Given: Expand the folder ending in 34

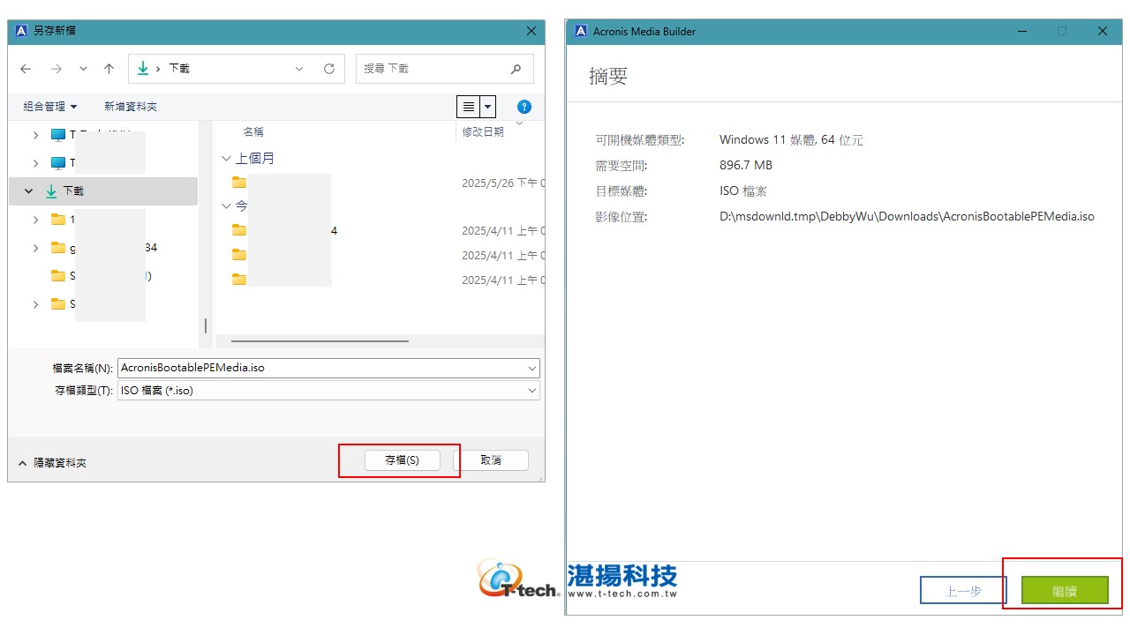Looking at the screenshot, I should [x=36, y=248].
